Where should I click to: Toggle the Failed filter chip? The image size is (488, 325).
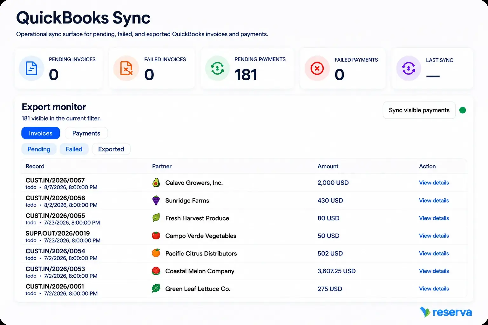[x=74, y=149]
